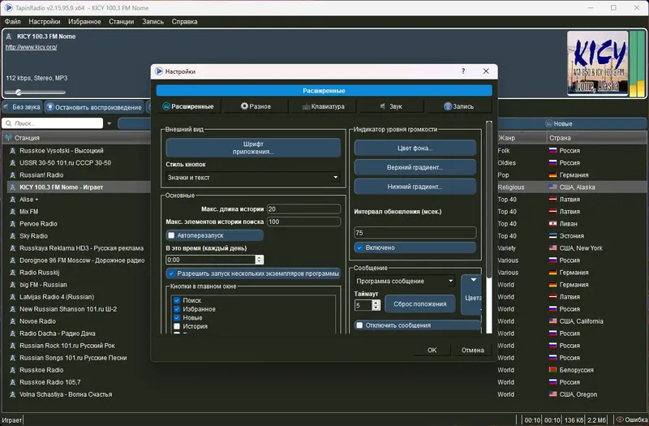
Task: Click the stop icon on Остановить воспроизведение
Action: pyautogui.click(x=50, y=107)
